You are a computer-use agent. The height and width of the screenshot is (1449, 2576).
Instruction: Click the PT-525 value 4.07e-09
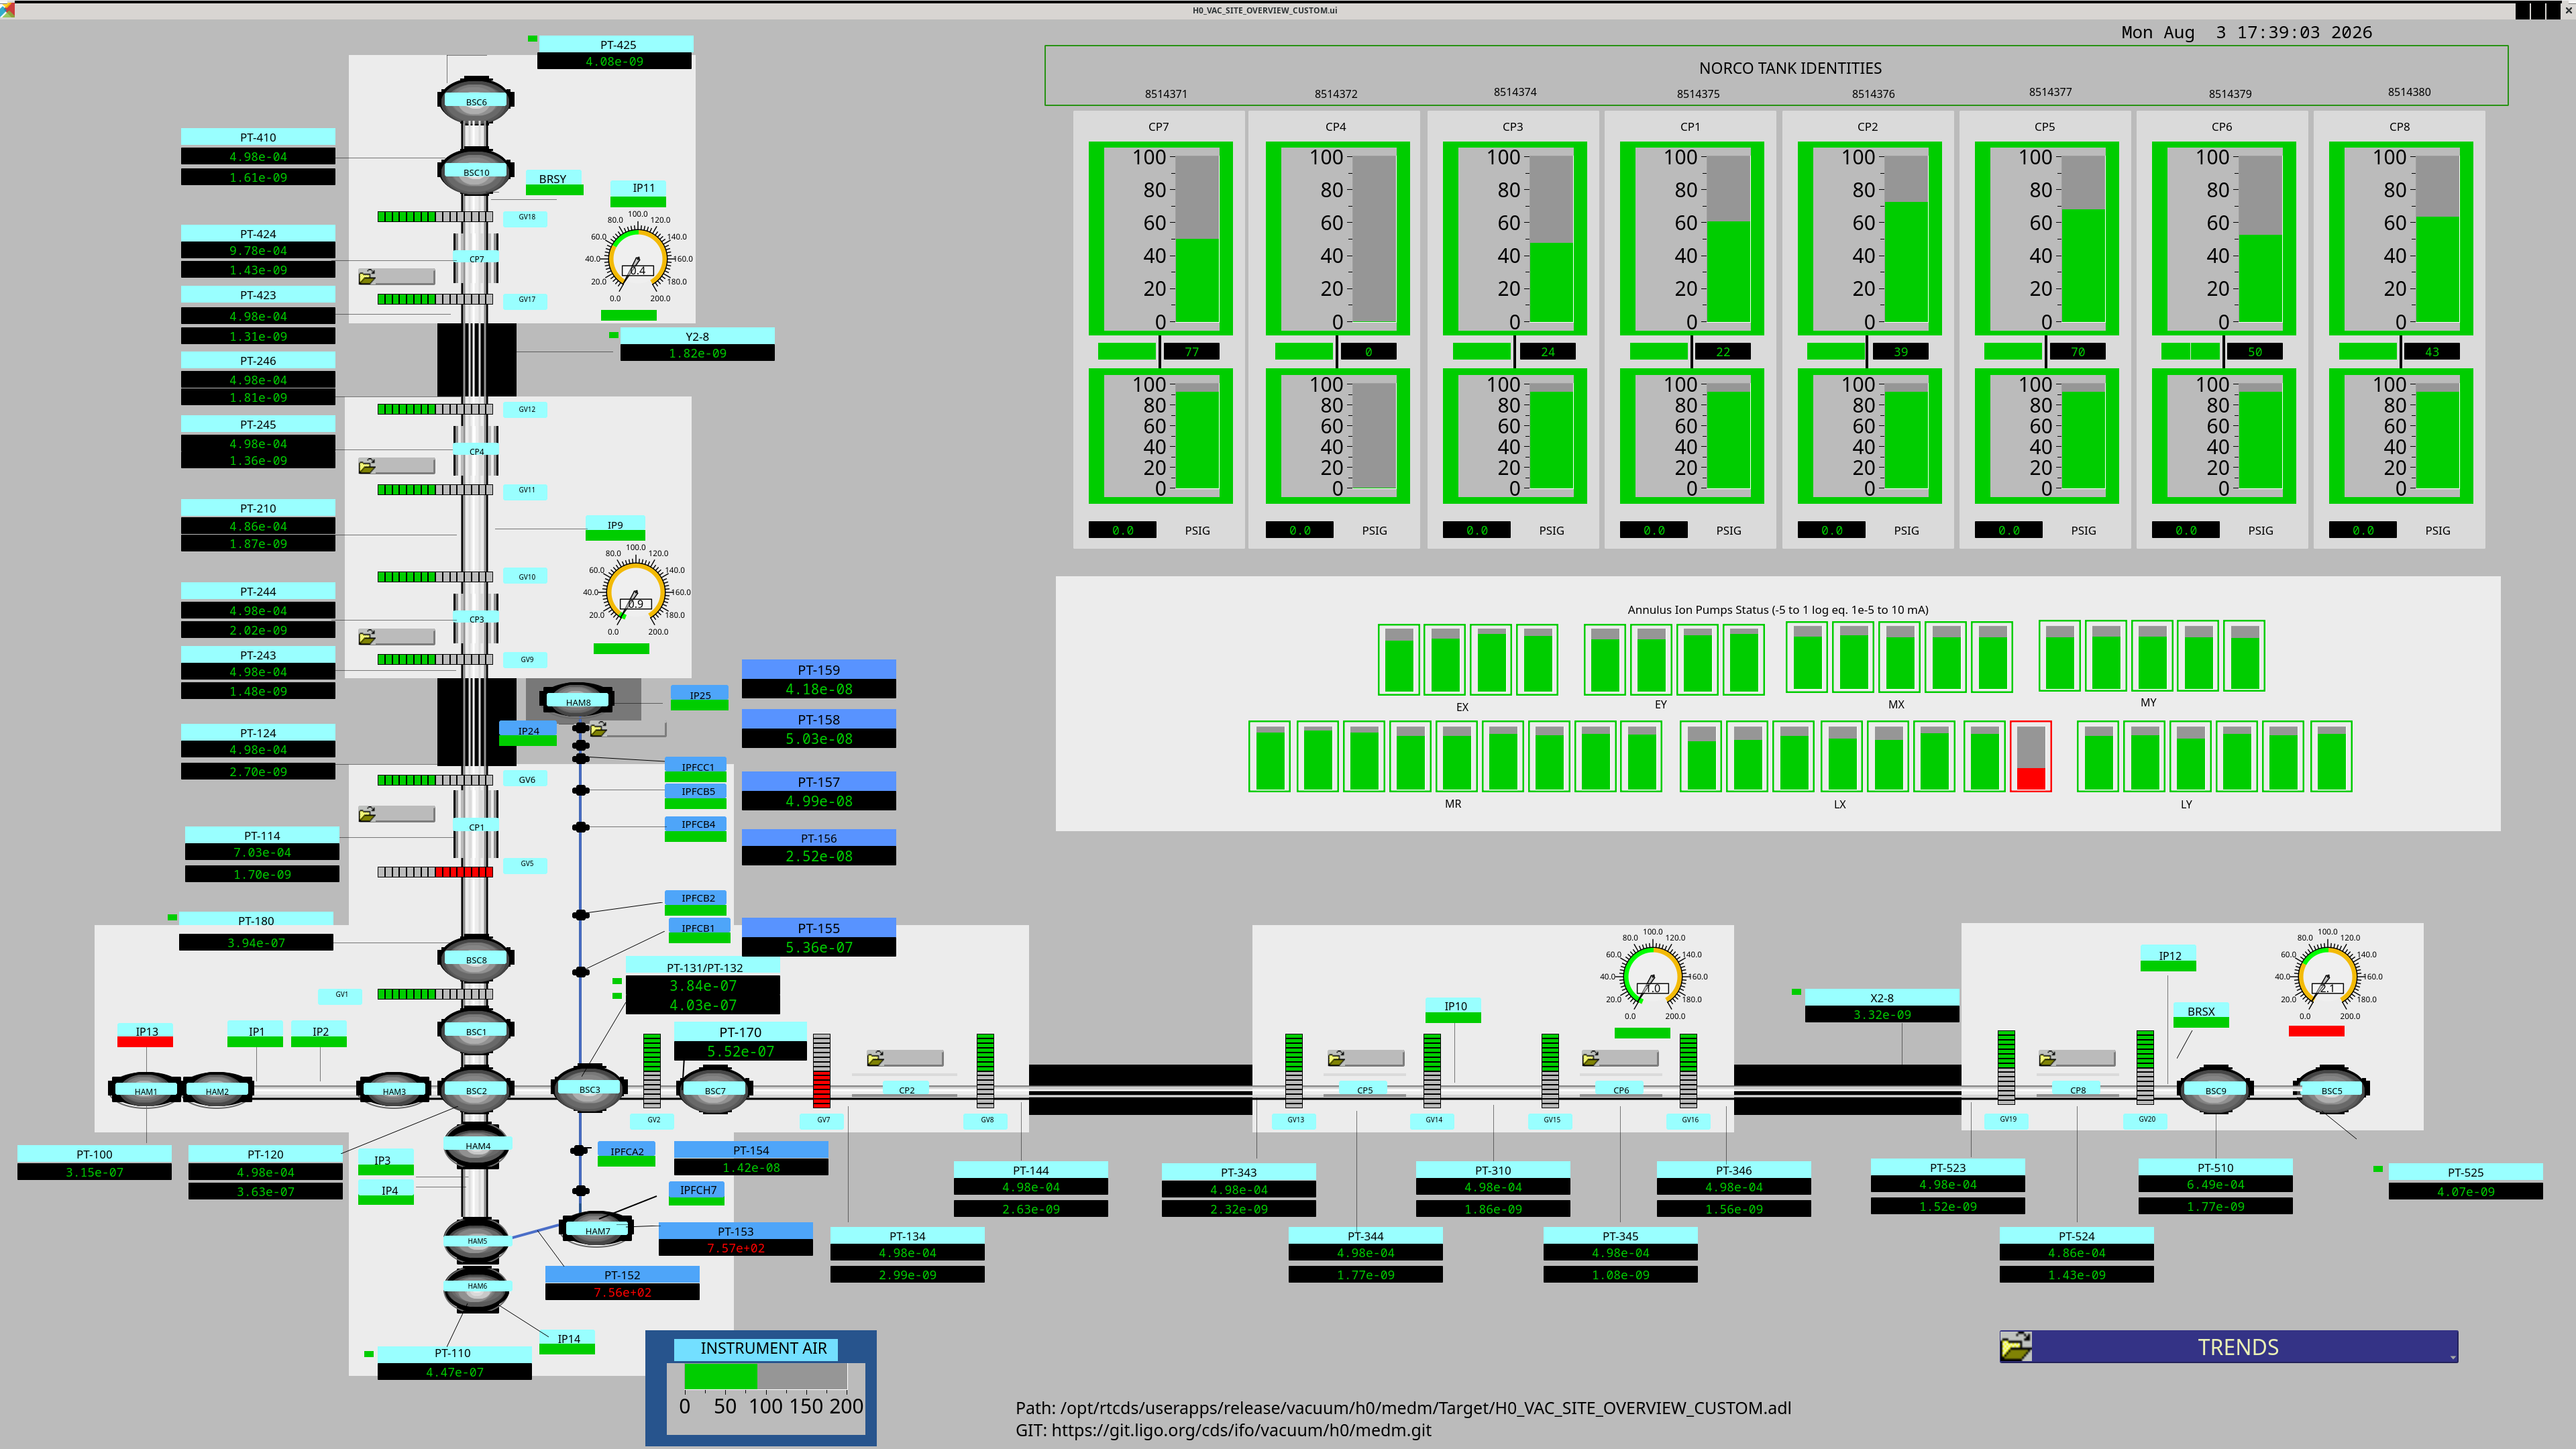tap(2466, 1191)
